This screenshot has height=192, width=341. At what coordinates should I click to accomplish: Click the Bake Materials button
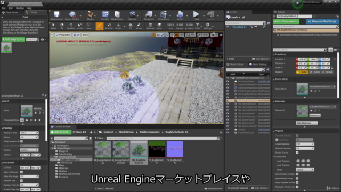point(307,123)
